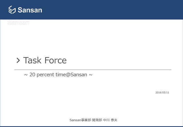The image size is (183, 127).
Task: Click "開発部" in the footer line
Action: pyautogui.click(x=97, y=120)
